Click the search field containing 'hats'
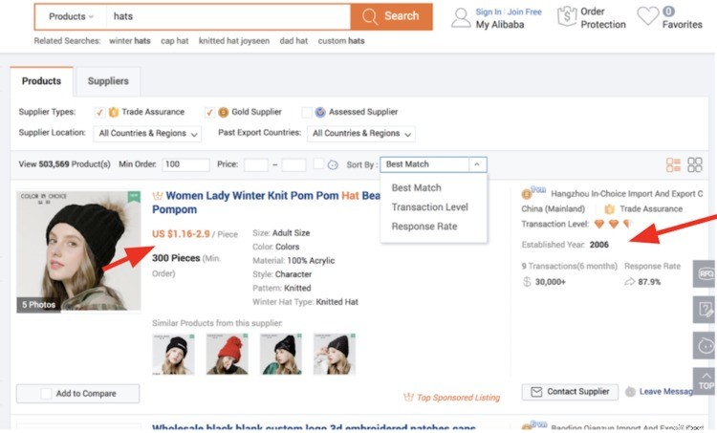Image resolution: width=717 pixels, height=433 pixels. [228, 16]
